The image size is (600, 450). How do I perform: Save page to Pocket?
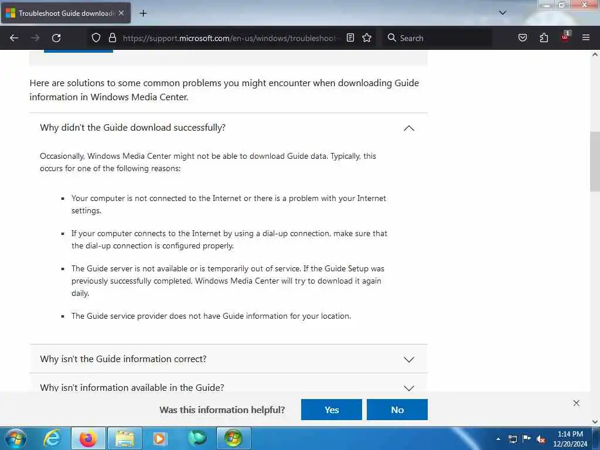coord(522,38)
